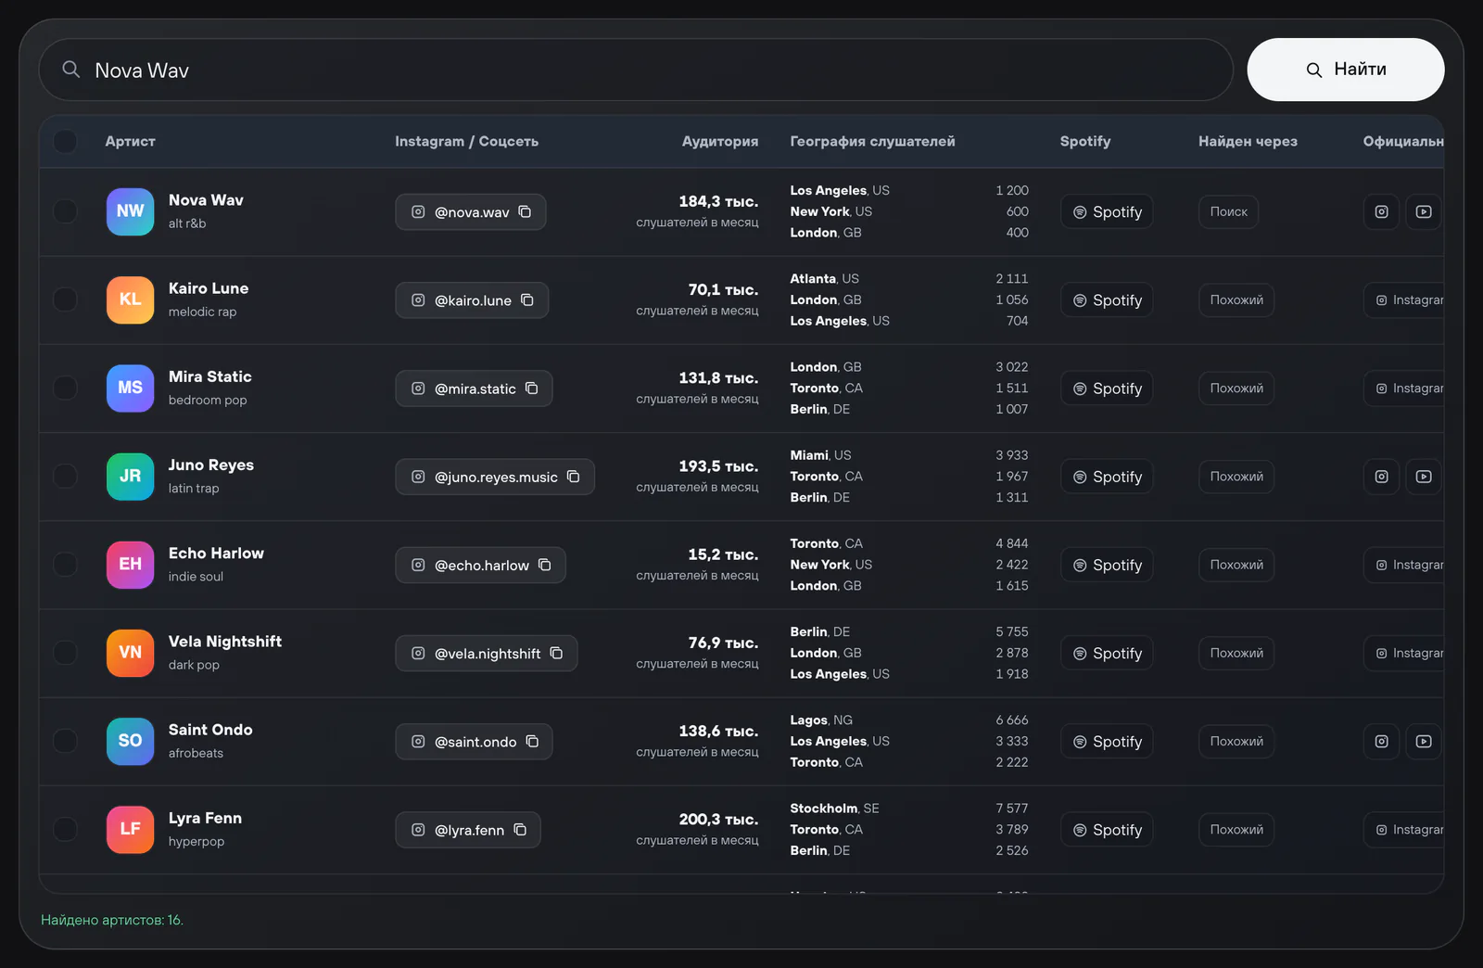Open Saint Ondo's official YouTube icon
This screenshot has width=1483, height=968.
[1424, 742]
